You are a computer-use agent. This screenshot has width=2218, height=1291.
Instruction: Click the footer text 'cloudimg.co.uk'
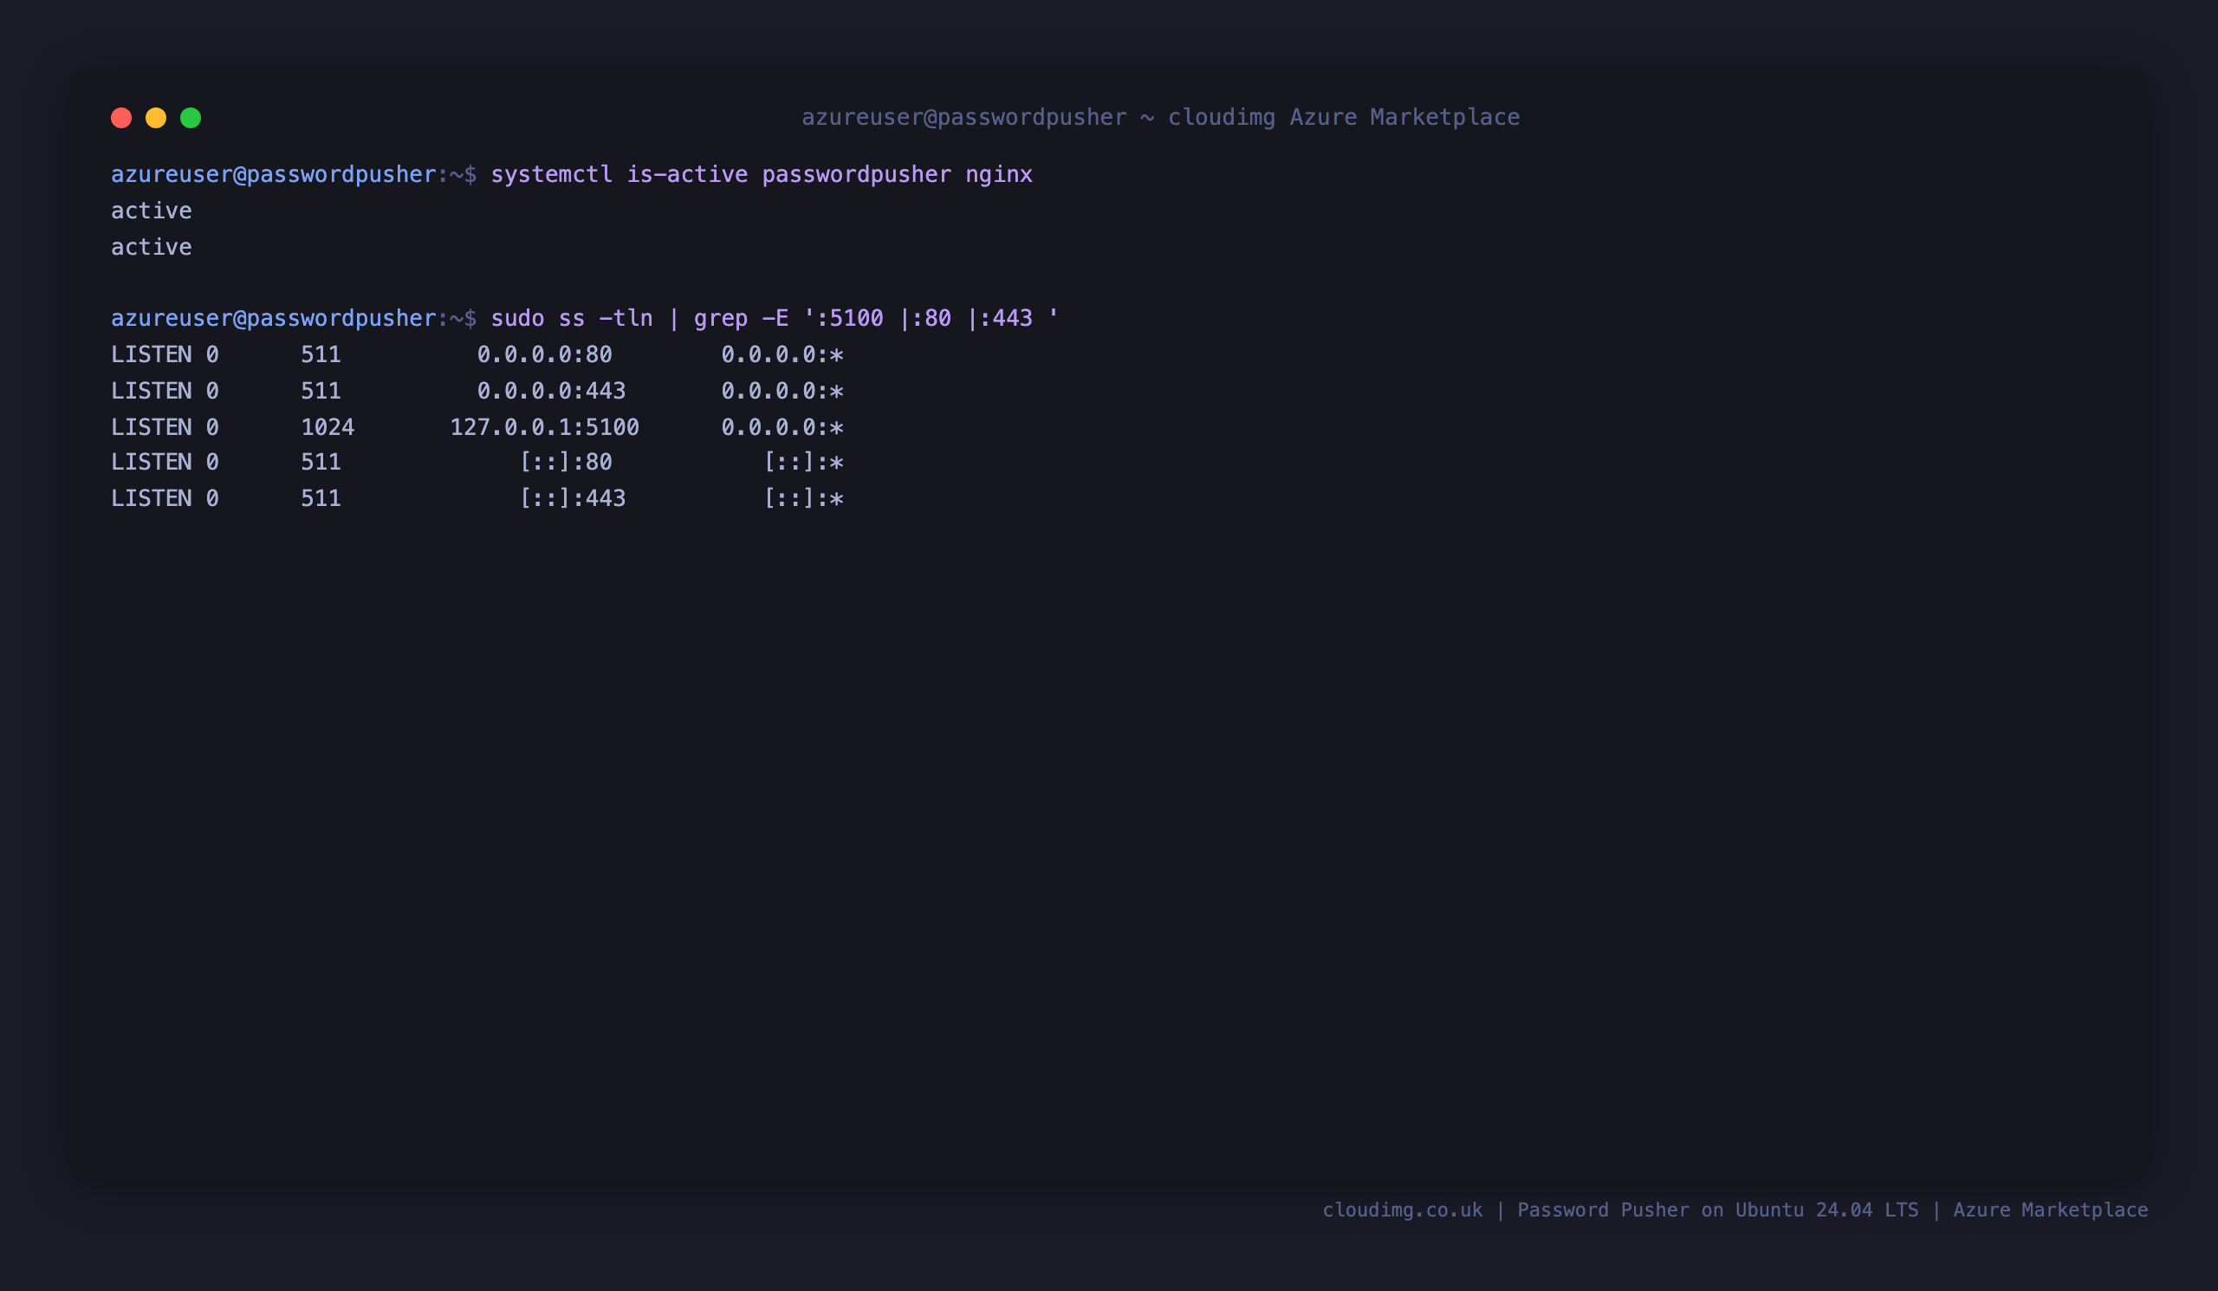pyautogui.click(x=1403, y=1210)
